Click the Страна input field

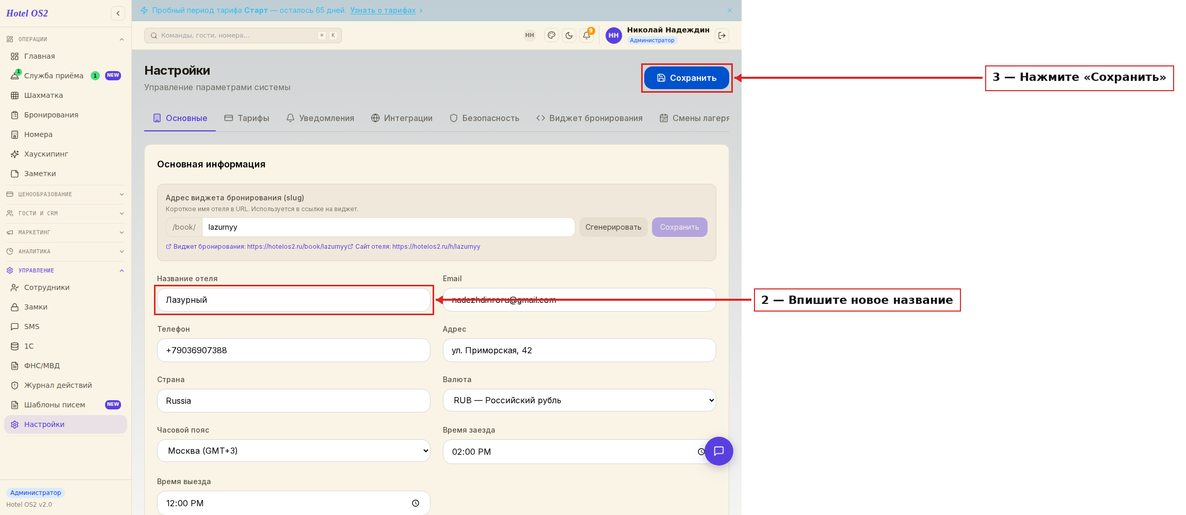tap(294, 401)
